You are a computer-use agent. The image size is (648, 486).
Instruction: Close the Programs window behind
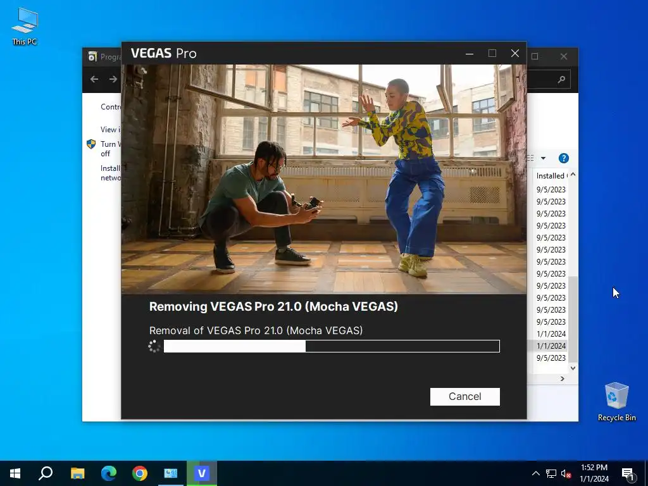(x=564, y=56)
